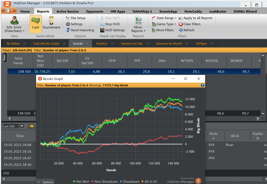Switch to Opponents ribbon tab
This screenshot has width=267, height=184.
tap(95, 11)
